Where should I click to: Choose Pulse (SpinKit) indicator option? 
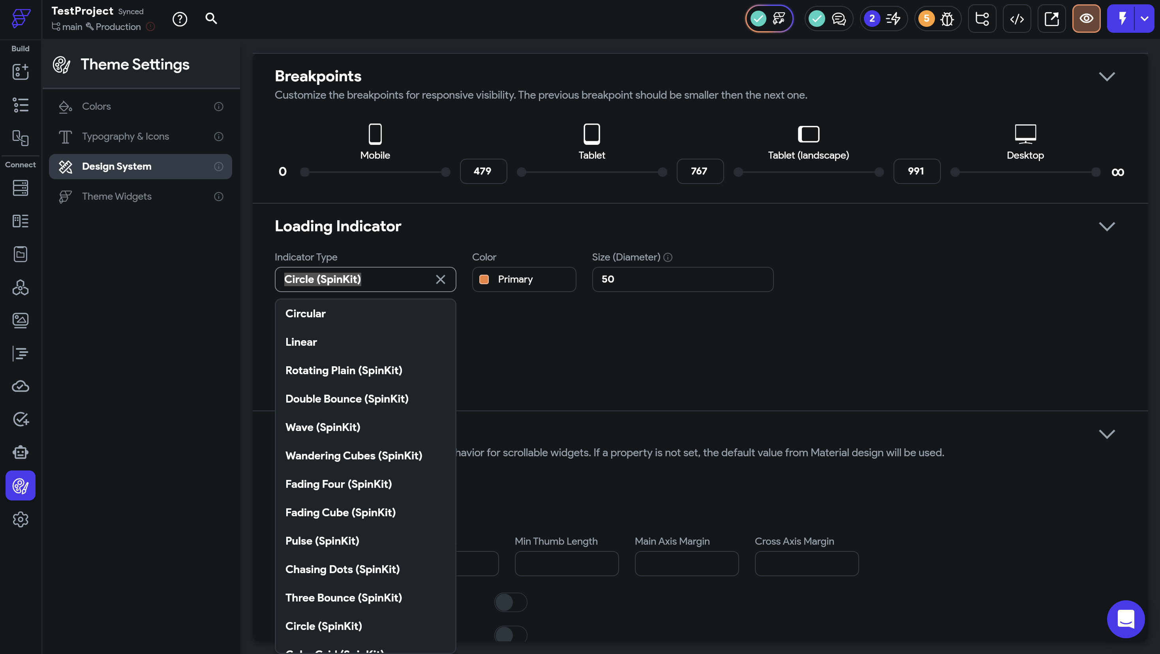pos(322,541)
